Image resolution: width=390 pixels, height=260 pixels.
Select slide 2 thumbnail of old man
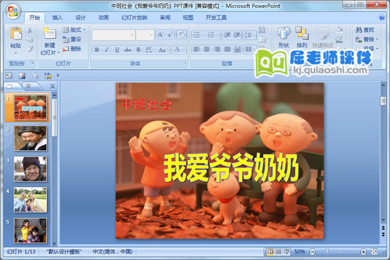coord(30,138)
